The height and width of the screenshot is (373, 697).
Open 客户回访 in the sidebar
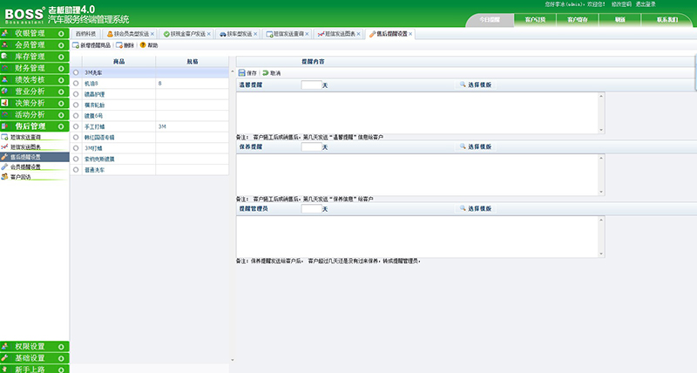(20, 176)
